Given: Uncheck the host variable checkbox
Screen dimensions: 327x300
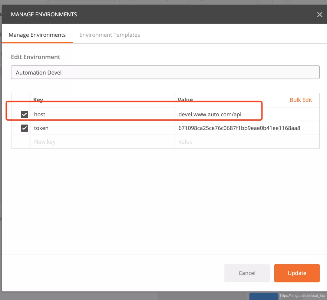Looking at the screenshot, I should [25, 115].
